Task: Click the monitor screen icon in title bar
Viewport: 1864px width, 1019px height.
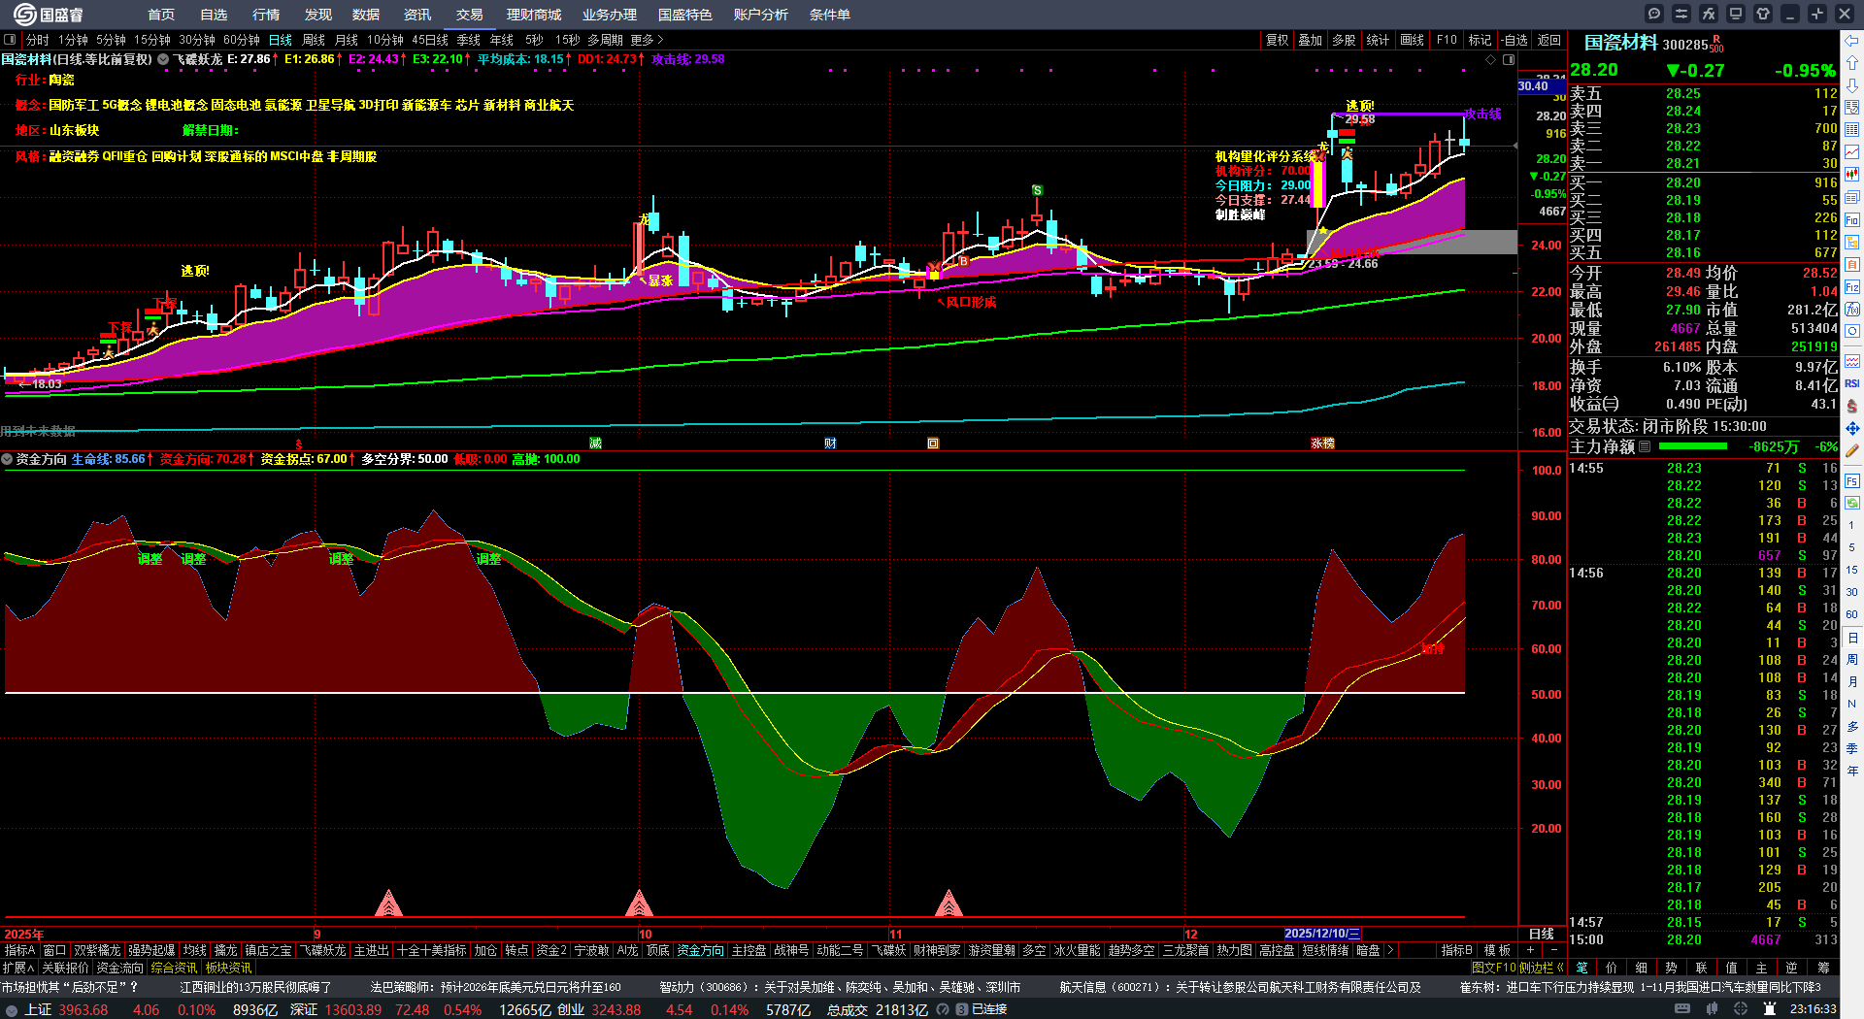Action: 1736,14
